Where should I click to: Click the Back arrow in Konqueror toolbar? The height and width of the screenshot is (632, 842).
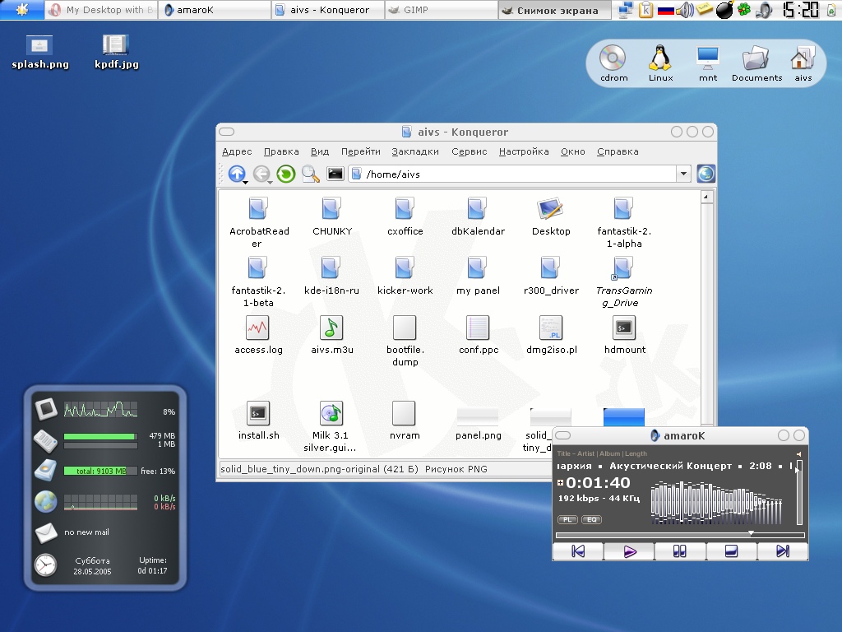261,174
